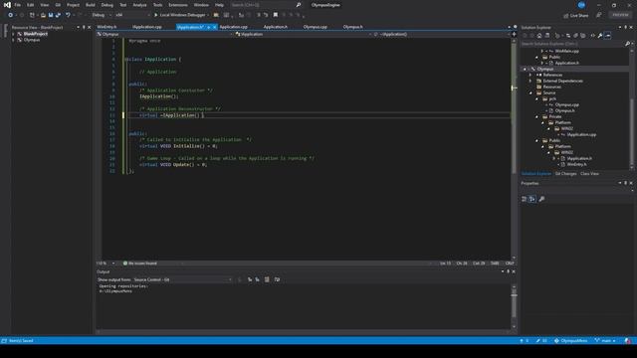Switch to the Olympus.h tab

point(352,27)
